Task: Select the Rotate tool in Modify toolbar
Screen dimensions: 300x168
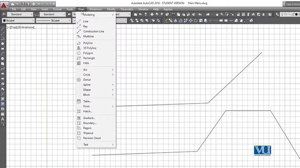Action: pyautogui.click(x=195, y=21)
